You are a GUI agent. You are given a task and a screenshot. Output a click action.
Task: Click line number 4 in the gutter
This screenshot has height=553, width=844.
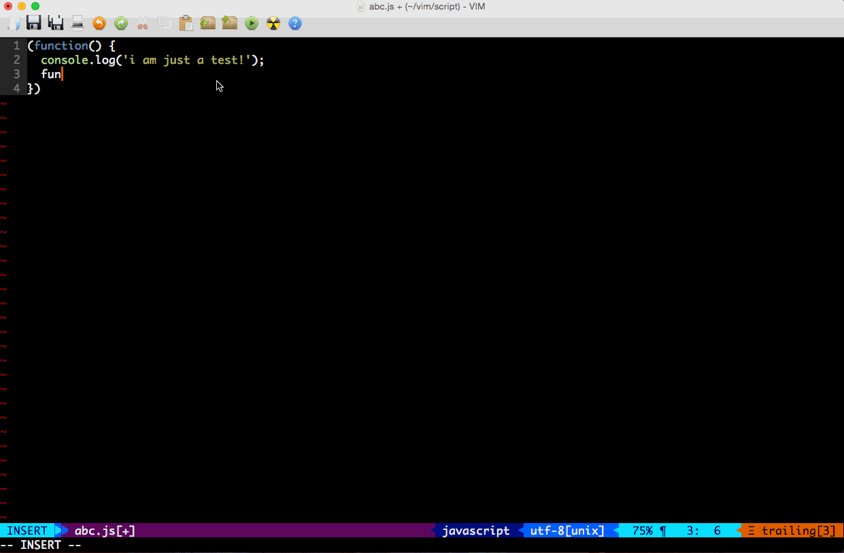point(17,88)
